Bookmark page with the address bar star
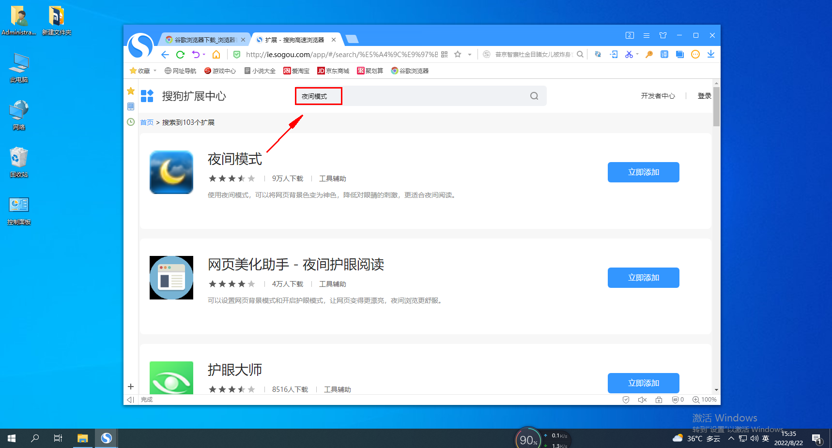This screenshot has width=832, height=448. click(x=458, y=54)
